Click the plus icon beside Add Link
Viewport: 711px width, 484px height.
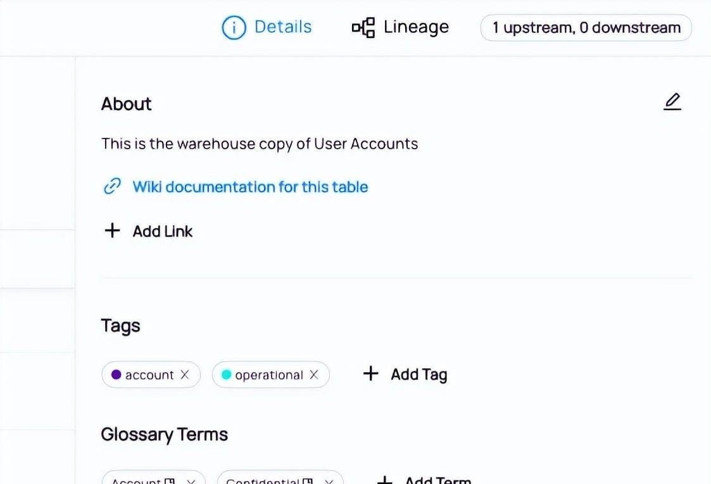point(112,230)
